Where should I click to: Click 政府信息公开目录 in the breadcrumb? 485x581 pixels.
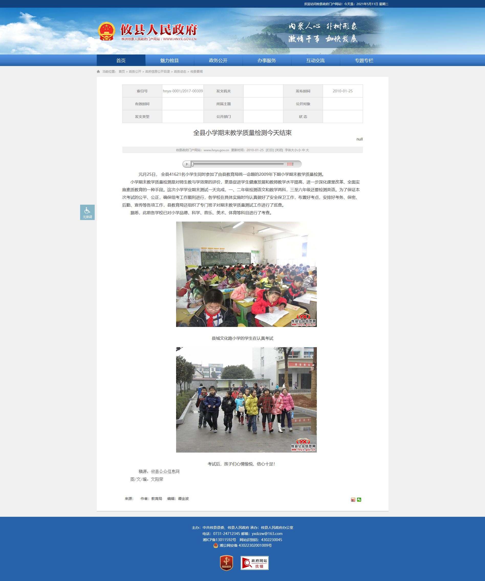pos(157,72)
